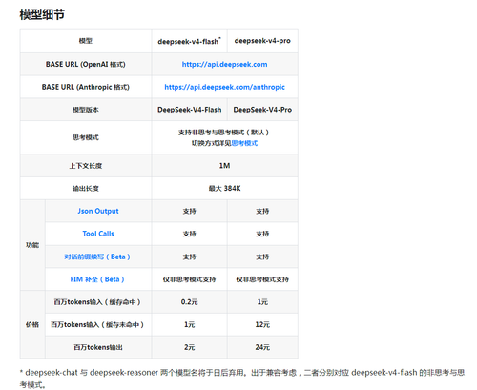
Task: Select the 最大 384K value
Action: pos(224,189)
